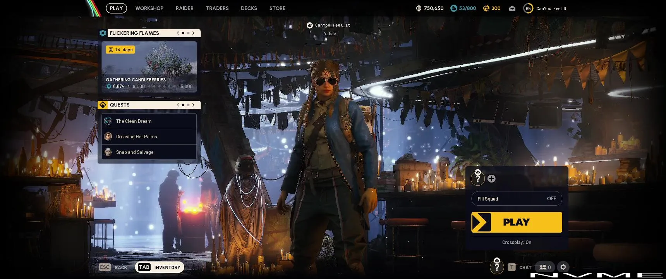The image size is (666, 279).
Task: Add a squad member with plus icon
Action: click(491, 179)
